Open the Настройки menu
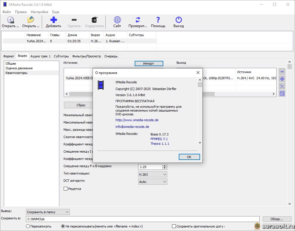295x231 pixels. coord(39,12)
